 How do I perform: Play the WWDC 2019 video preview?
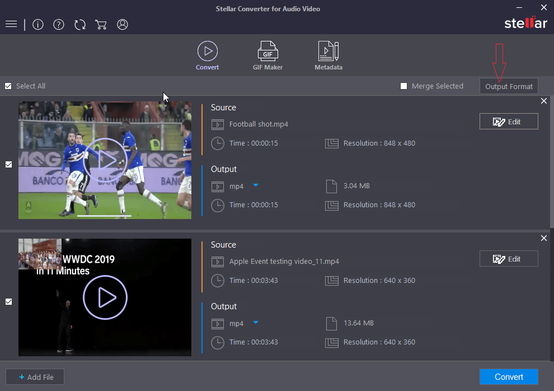(x=105, y=297)
